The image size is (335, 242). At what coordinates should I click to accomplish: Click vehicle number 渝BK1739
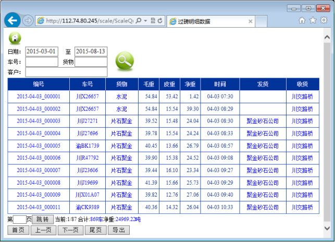pos(88,146)
